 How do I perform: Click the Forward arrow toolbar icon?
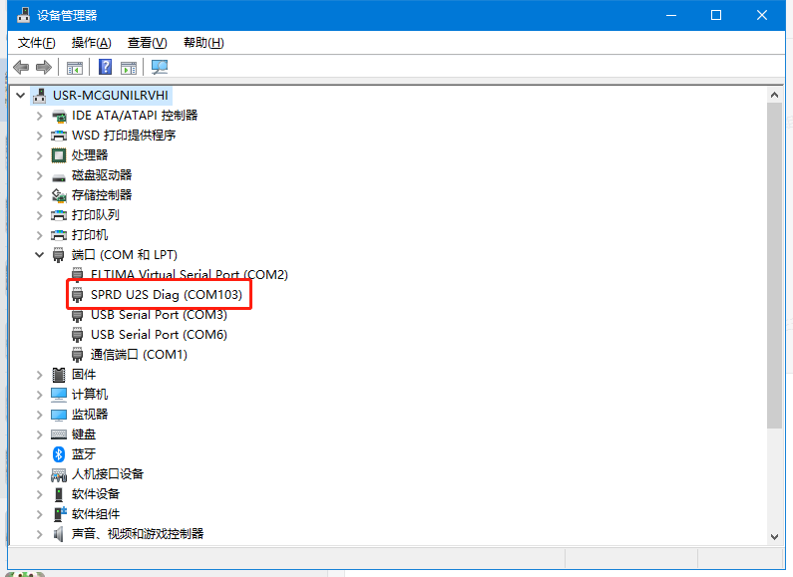(x=44, y=67)
